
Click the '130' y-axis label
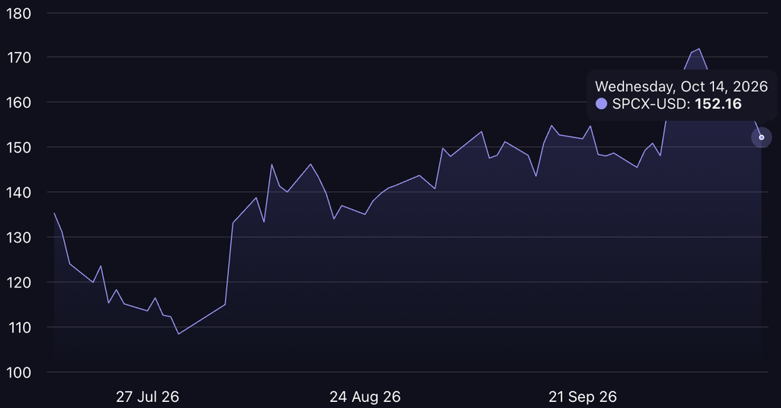[x=19, y=238]
